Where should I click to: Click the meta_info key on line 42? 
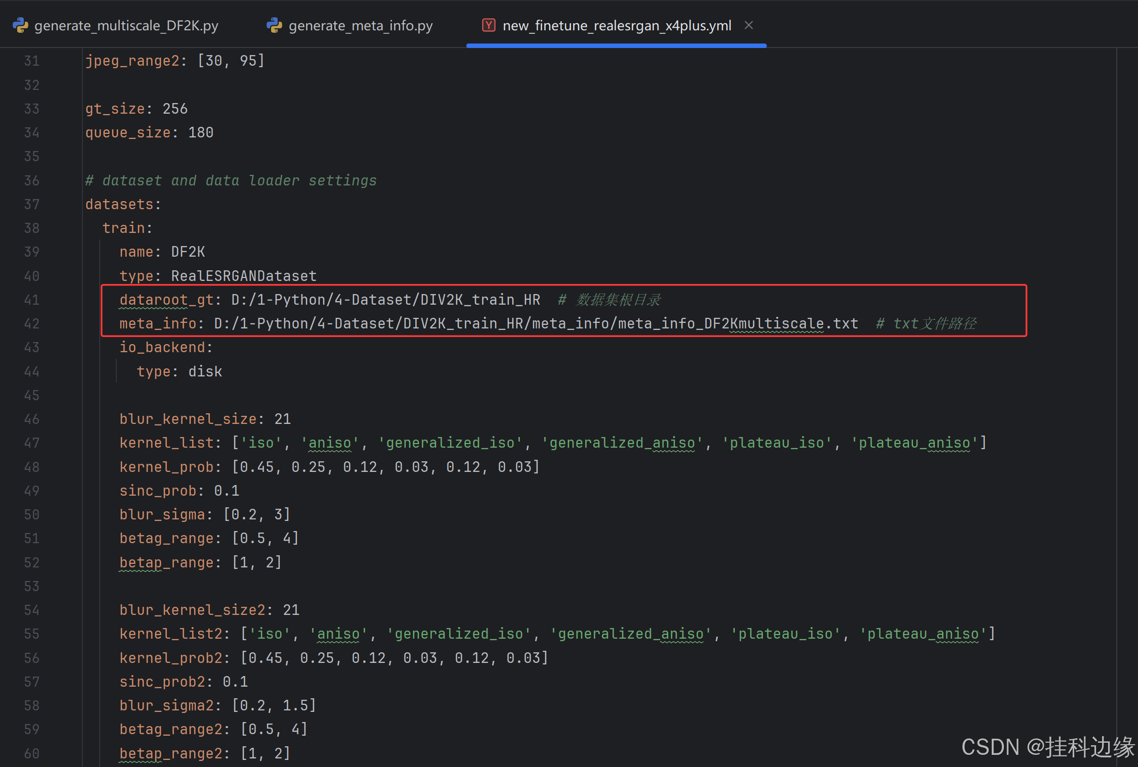(x=158, y=323)
